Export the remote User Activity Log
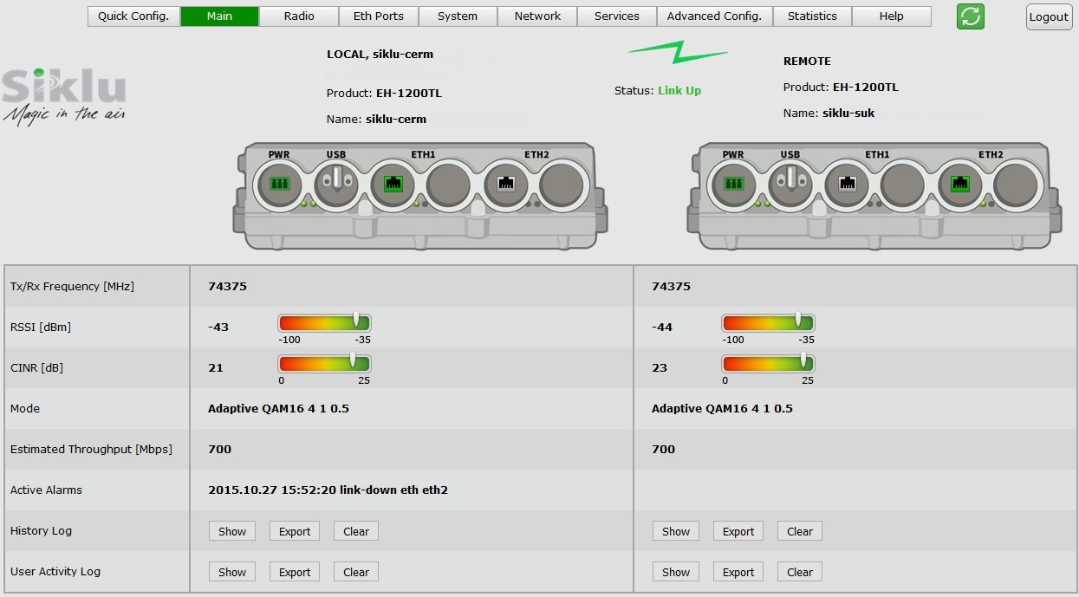 738,572
